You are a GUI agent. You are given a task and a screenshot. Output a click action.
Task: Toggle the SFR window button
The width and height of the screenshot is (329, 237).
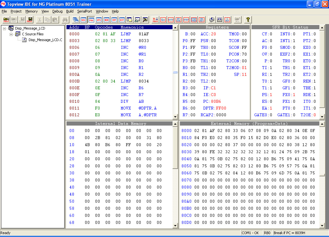point(99,20)
